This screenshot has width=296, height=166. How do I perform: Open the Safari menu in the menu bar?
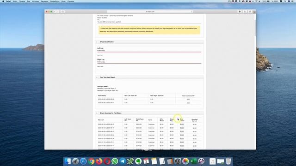coord(9,1)
